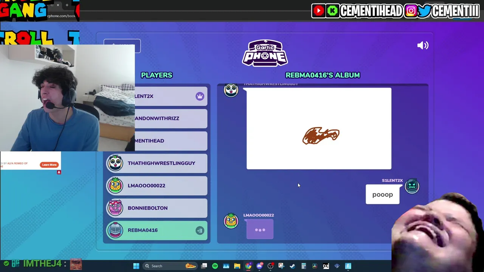This screenshot has height=272, width=484.
Task: Mute the Gartic Phone sound speaker icon
Action: click(x=423, y=45)
